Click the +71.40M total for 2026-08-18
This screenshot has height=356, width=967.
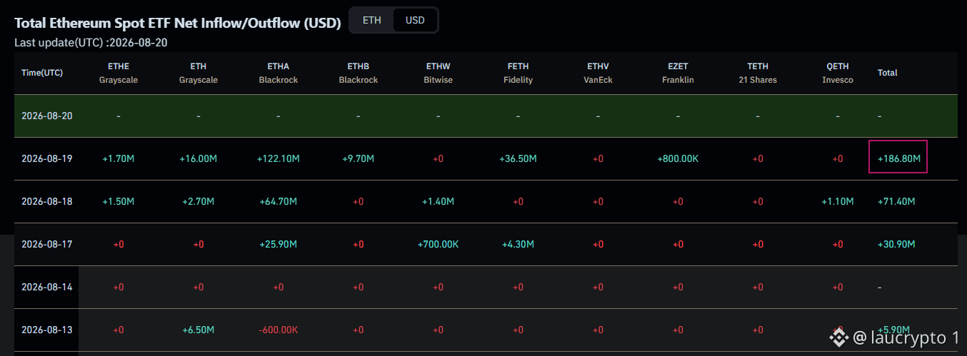click(896, 201)
